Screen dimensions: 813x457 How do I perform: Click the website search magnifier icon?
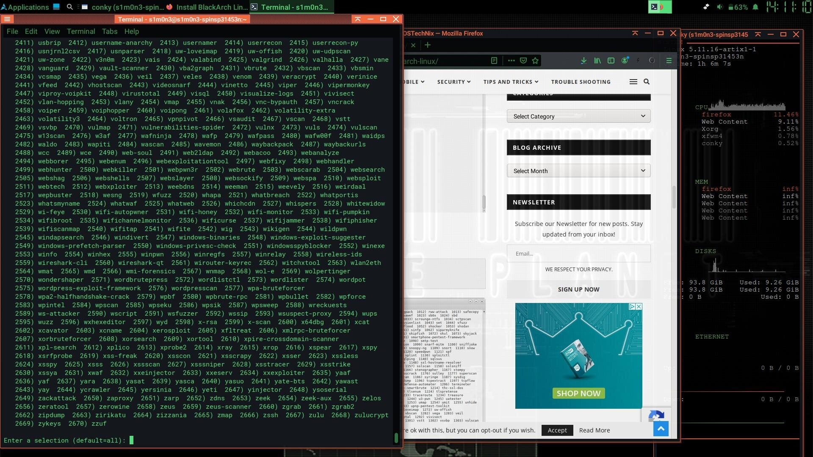tap(646, 82)
